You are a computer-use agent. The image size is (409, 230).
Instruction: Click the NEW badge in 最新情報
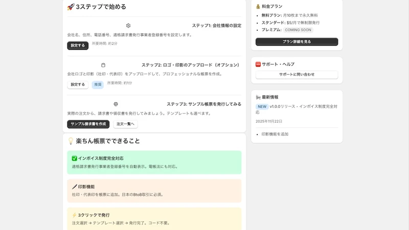click(x=262, y=107)
